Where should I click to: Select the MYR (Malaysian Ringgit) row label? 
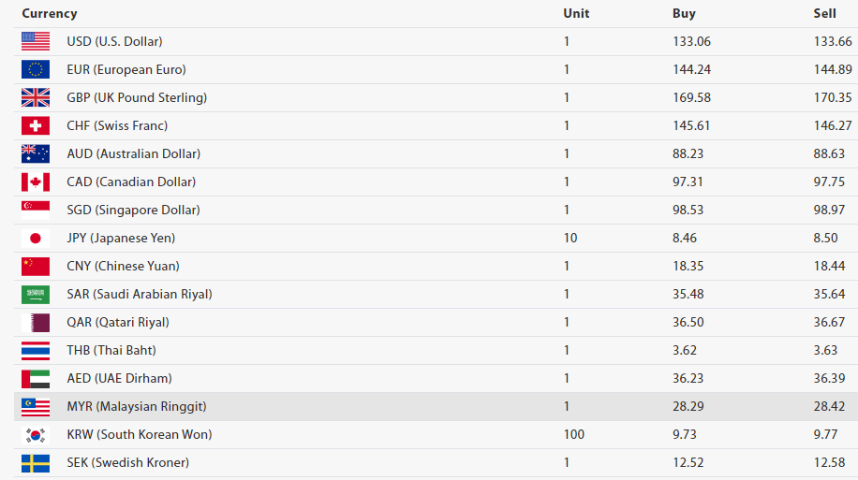137,406
